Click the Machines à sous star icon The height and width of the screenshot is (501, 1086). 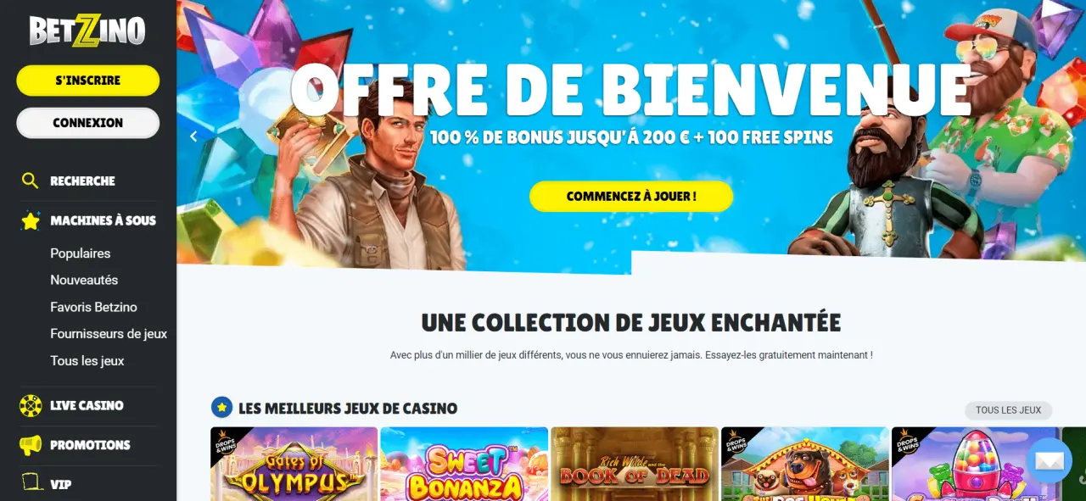31,220
